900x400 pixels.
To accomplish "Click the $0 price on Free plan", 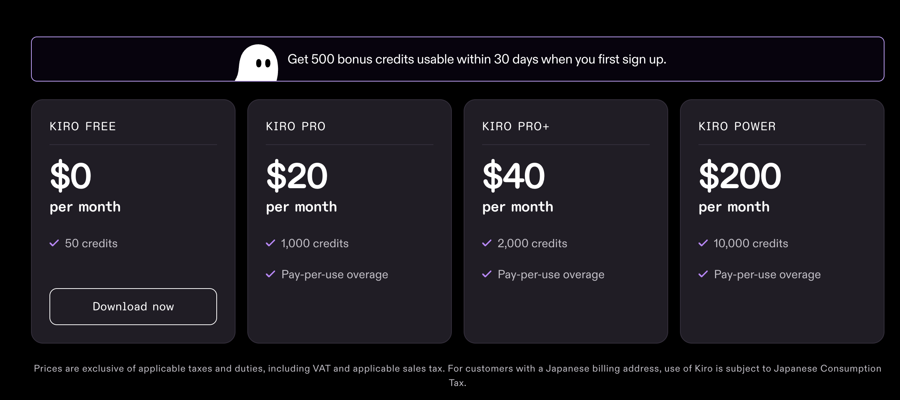I will click(71, 176).
